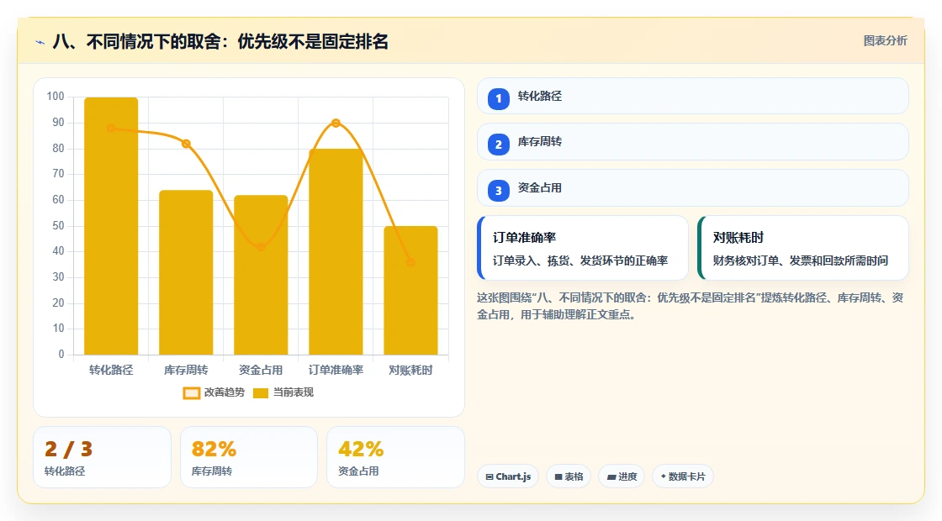Click the description paragraph starting 这张图围绕
942x521 pixels.
(691, 306)
